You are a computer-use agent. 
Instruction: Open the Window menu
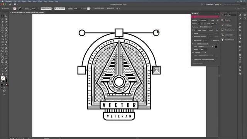point(51,1)
